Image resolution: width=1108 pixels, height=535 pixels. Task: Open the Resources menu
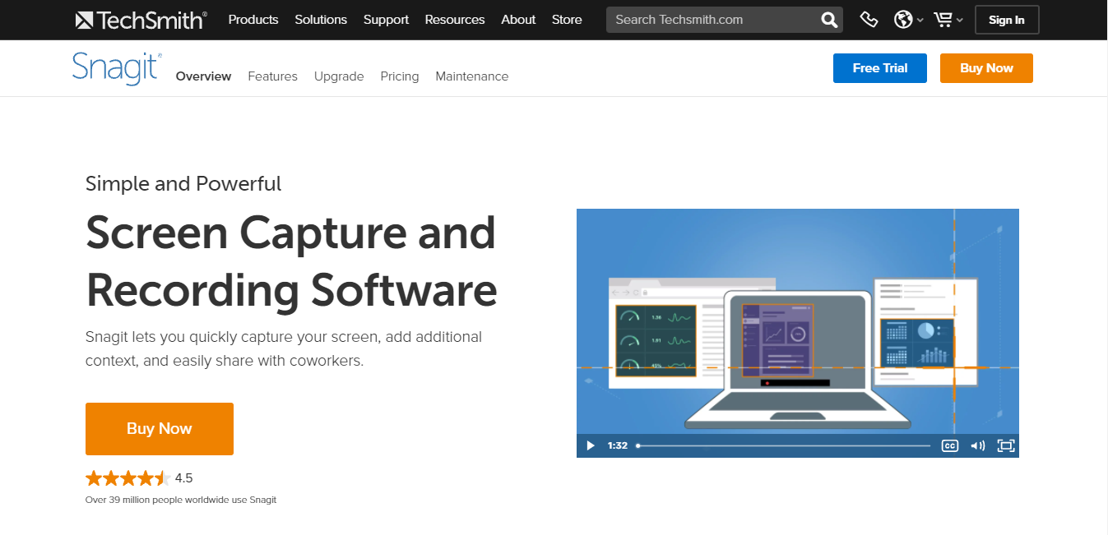(x=455, y=20)
